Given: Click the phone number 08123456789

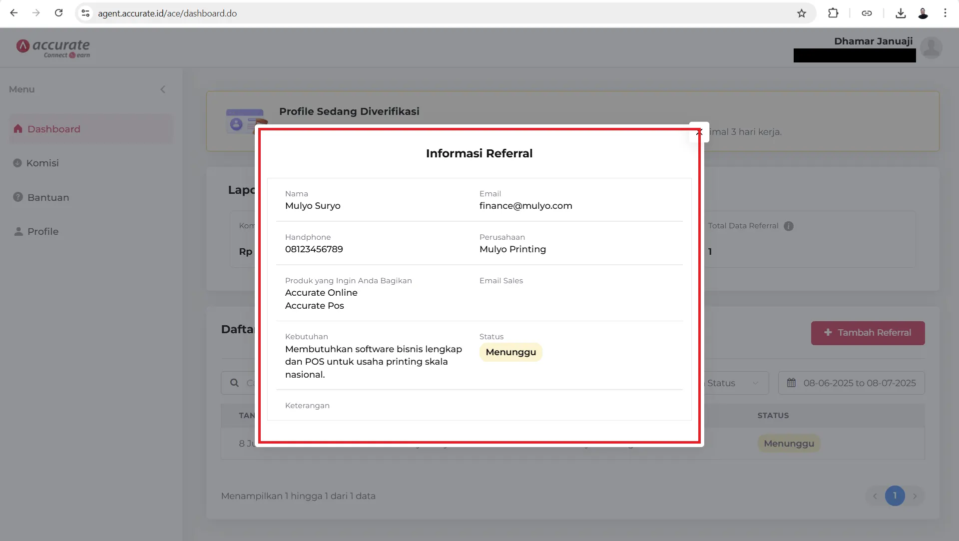Looking at the screenshot, I should tap(314, 249).
